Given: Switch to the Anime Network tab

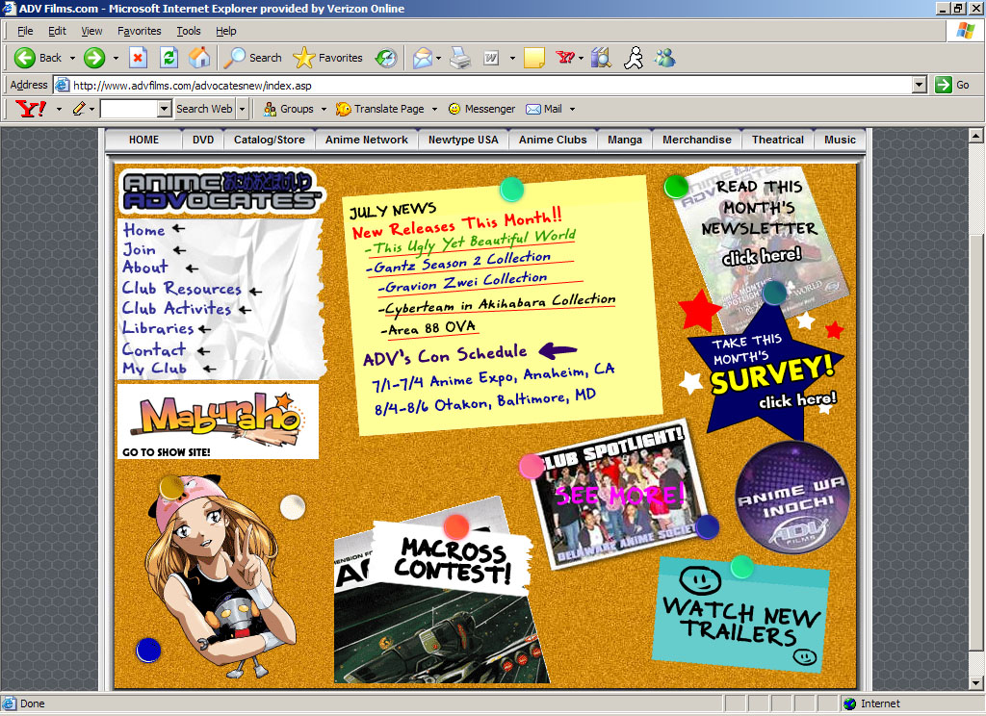Looking at the screenshot, I should tap(366, 140).
